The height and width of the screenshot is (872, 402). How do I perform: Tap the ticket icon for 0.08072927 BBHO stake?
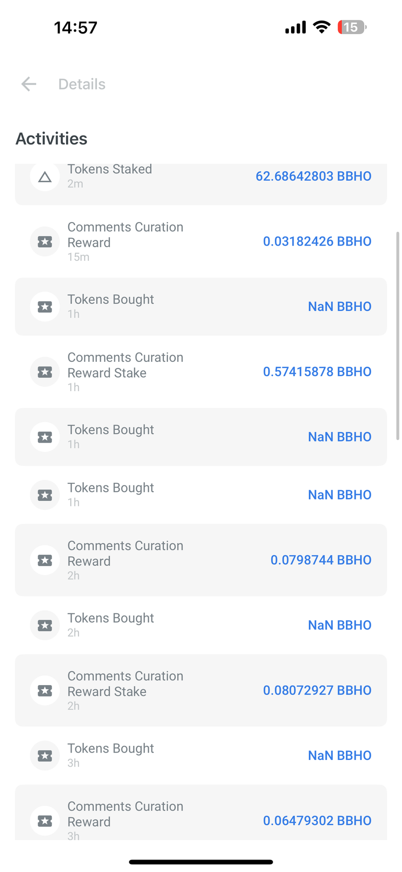45,691
